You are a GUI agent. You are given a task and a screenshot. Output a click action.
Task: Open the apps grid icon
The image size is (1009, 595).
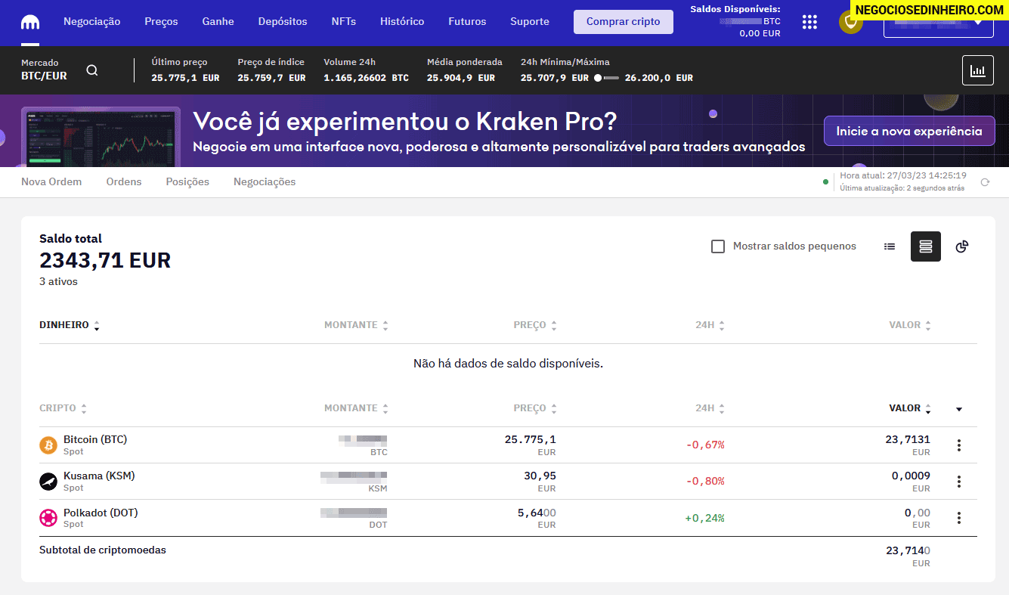[809, 22]
